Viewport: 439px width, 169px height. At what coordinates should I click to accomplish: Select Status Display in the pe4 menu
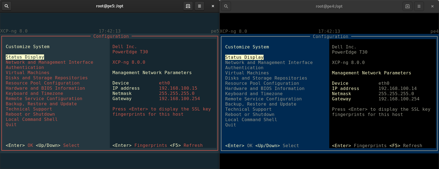[244, 57]
